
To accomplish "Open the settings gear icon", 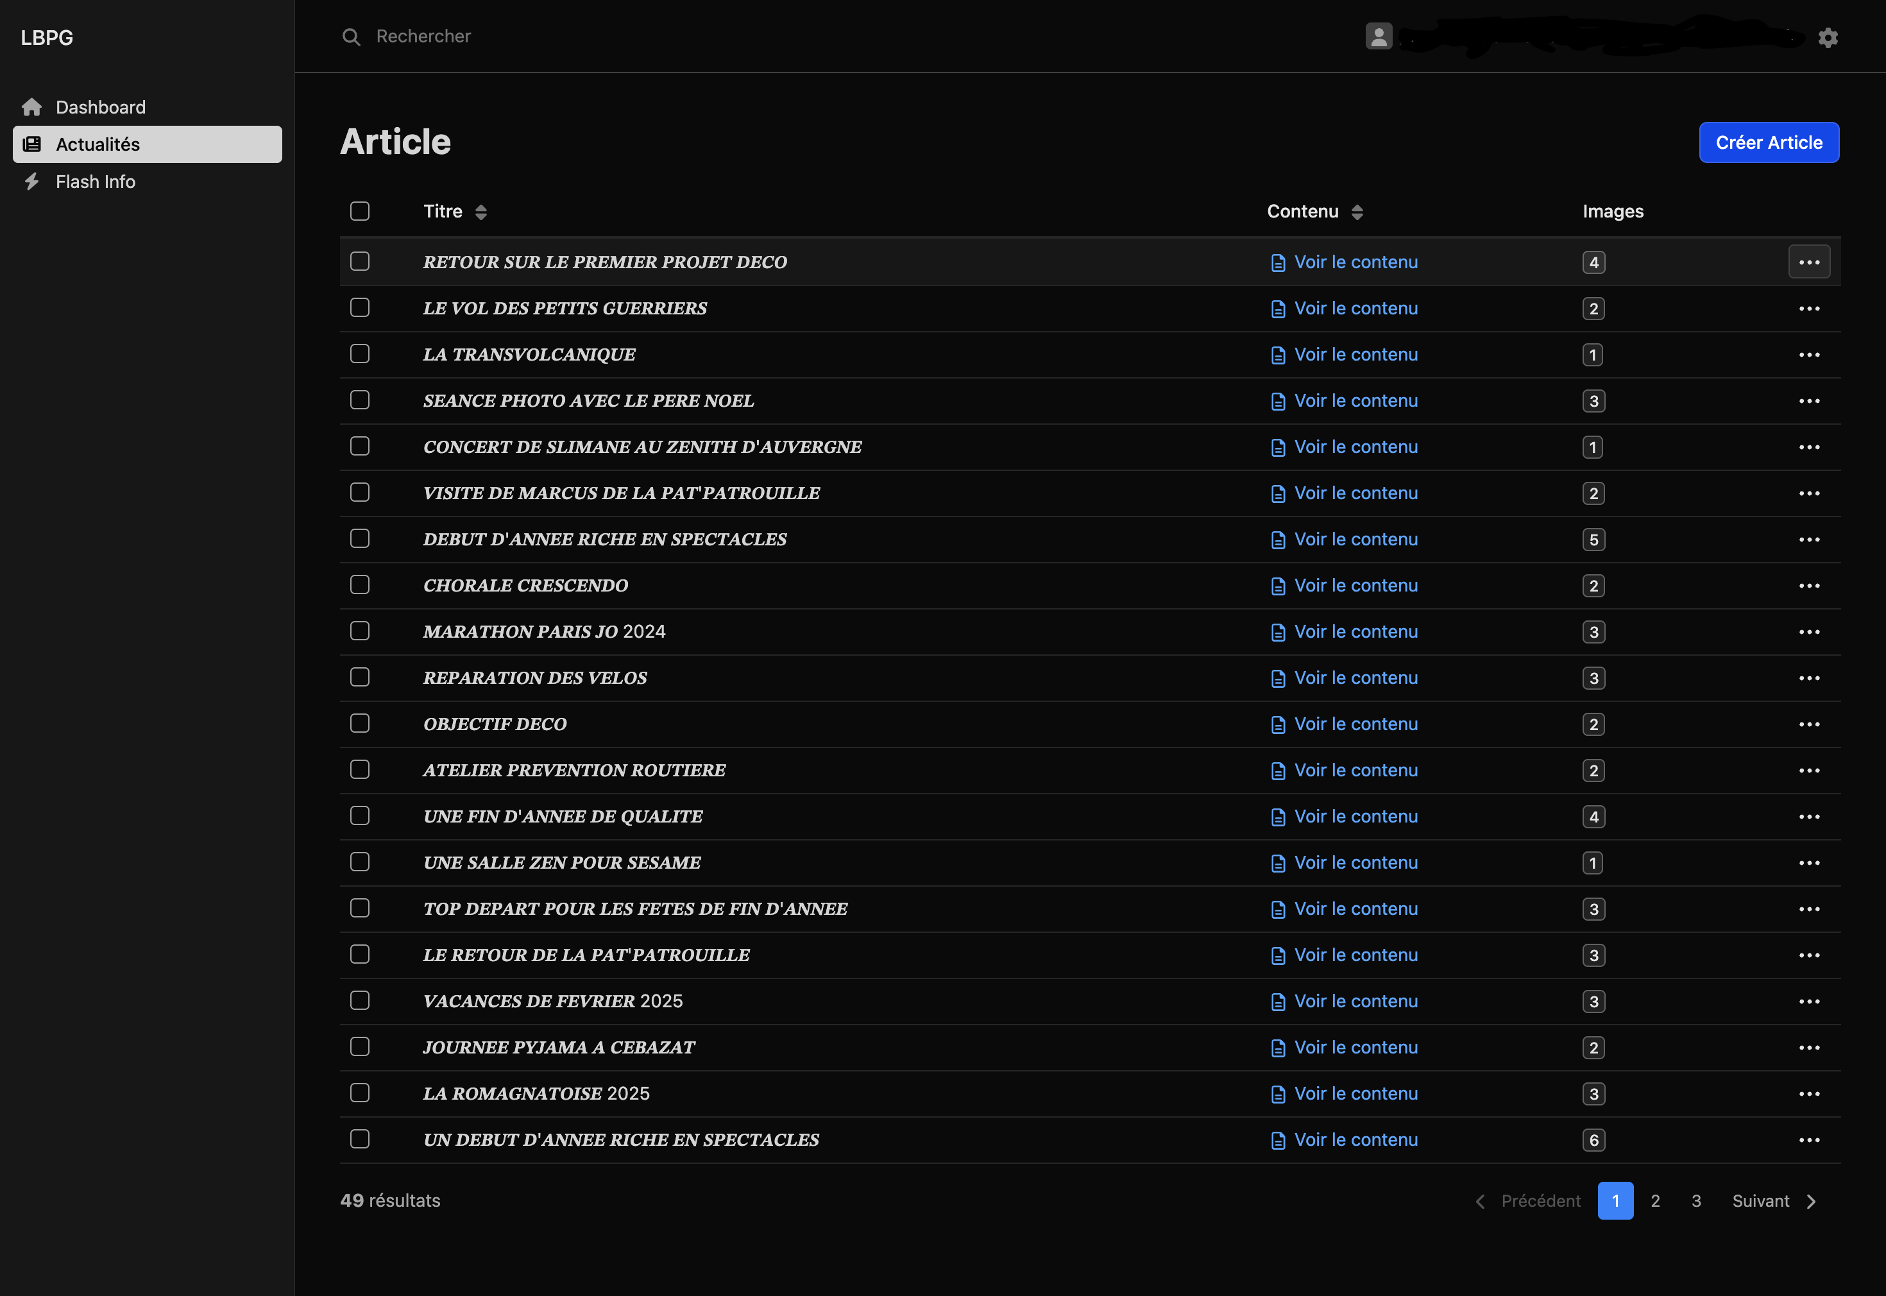I will tap(1828, 37).
